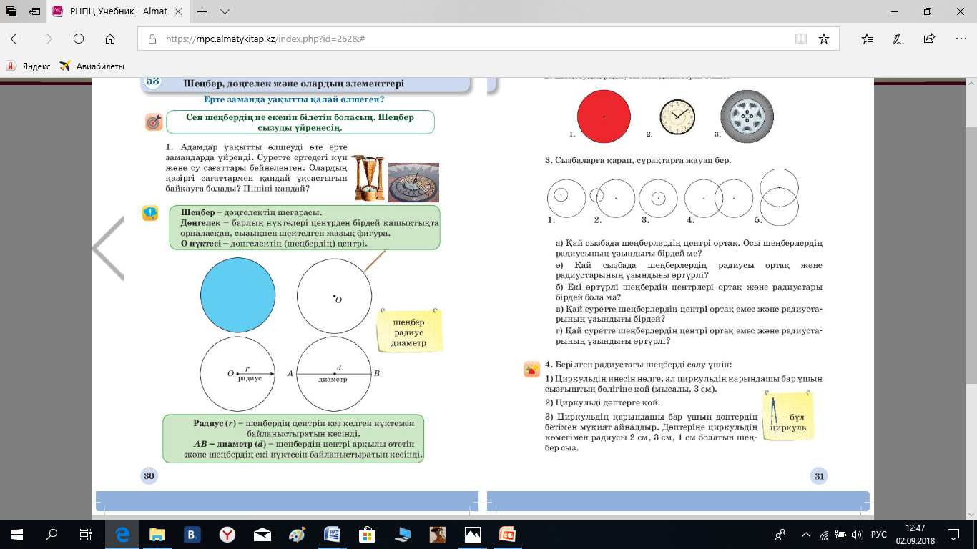The image size is (977, 549).
Task: Click the subtitle Ерте заманда уақытты қалай өлшеген?
Action: 294,99
